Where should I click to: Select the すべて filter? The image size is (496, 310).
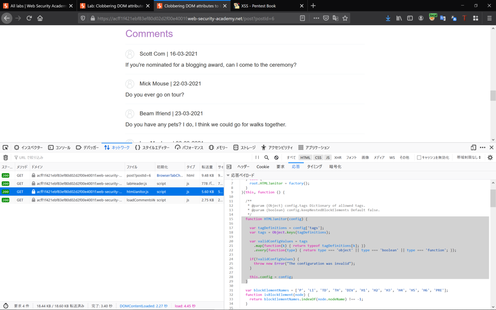[291, 157]
